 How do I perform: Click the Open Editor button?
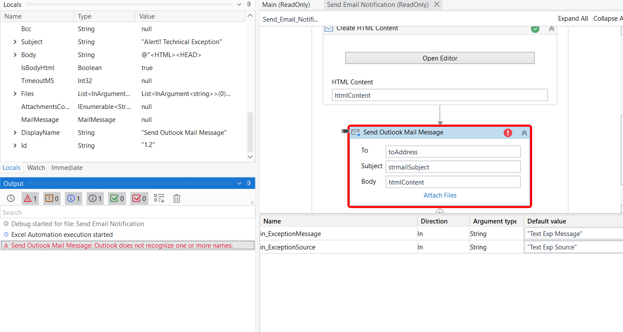[440, 58]
